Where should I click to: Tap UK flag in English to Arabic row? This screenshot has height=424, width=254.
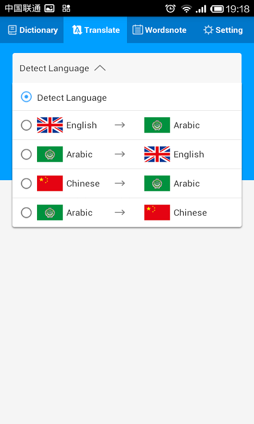50,125
